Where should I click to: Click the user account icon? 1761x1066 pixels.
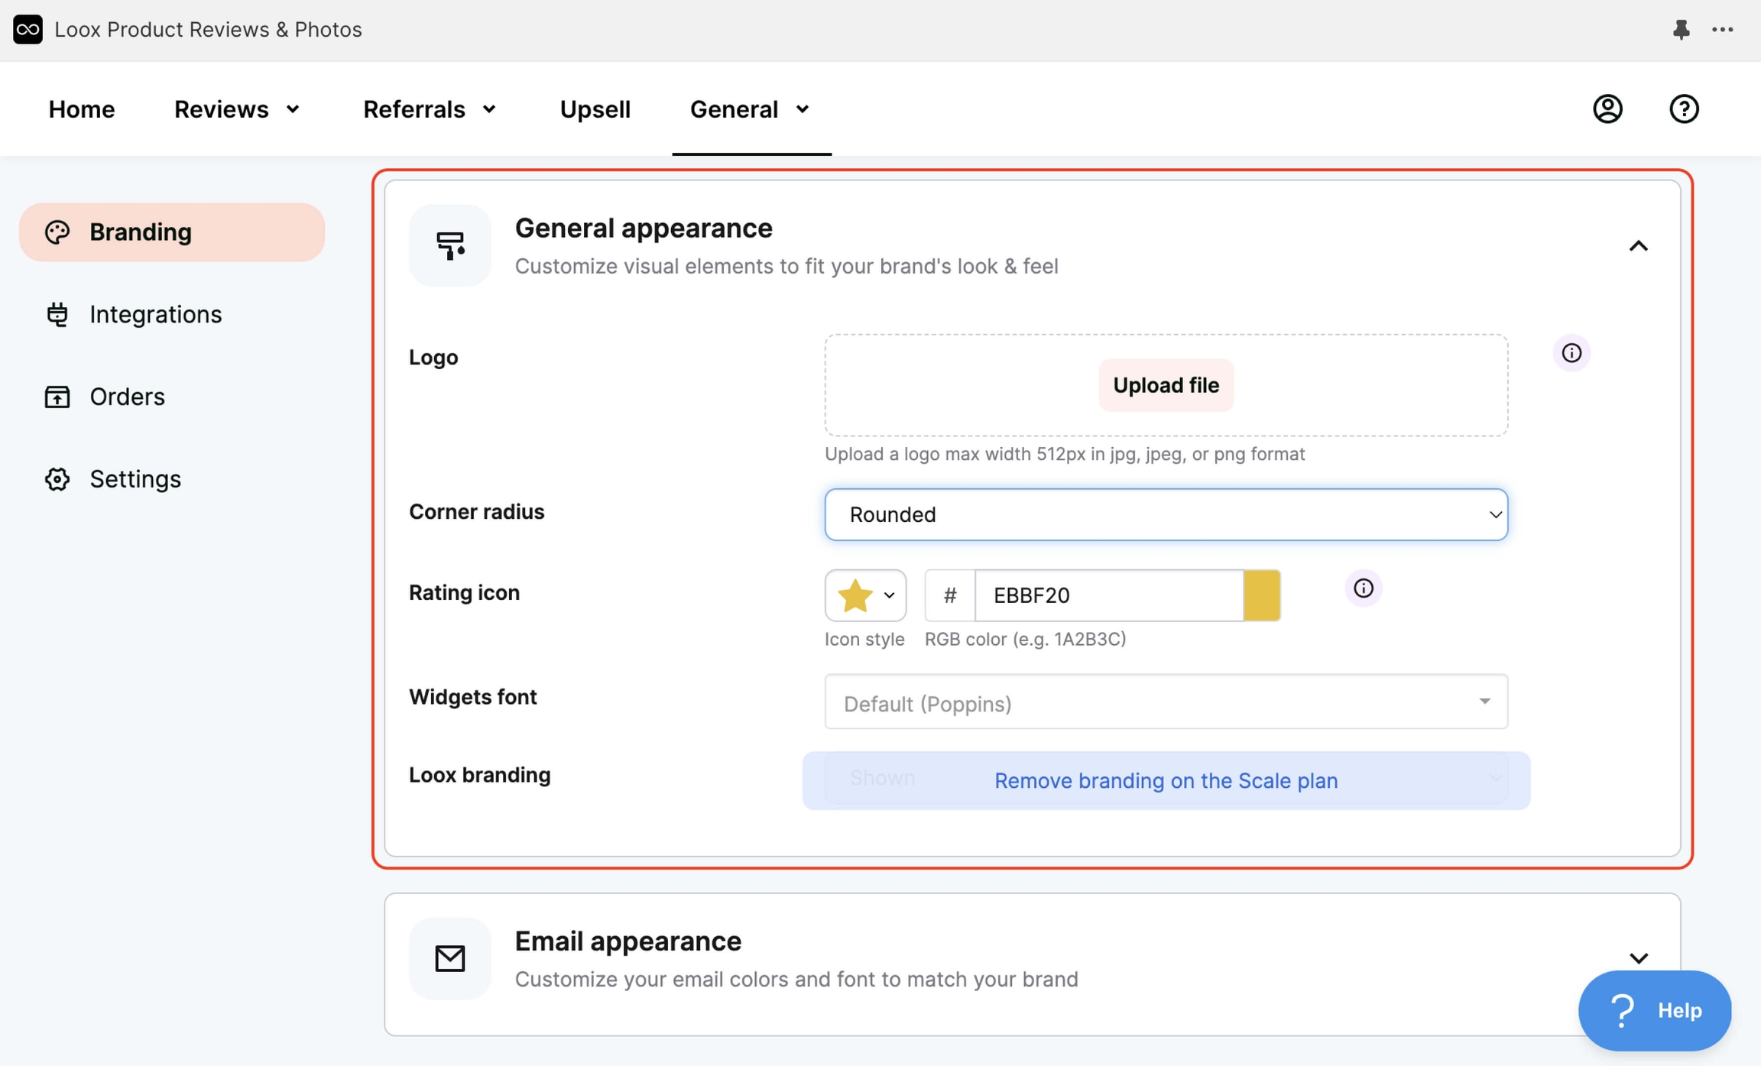[x=1607, y=109]
